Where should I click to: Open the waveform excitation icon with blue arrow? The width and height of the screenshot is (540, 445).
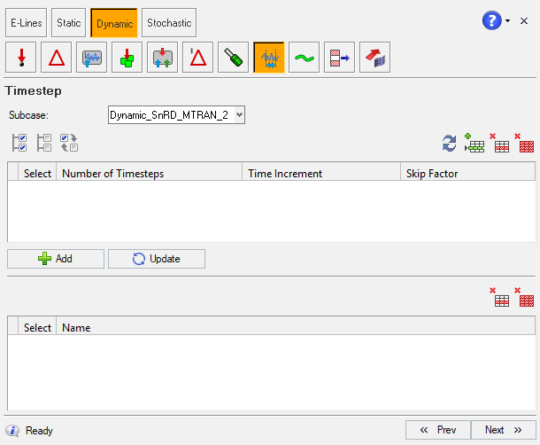pyautogui.click(x=91, y=58)
